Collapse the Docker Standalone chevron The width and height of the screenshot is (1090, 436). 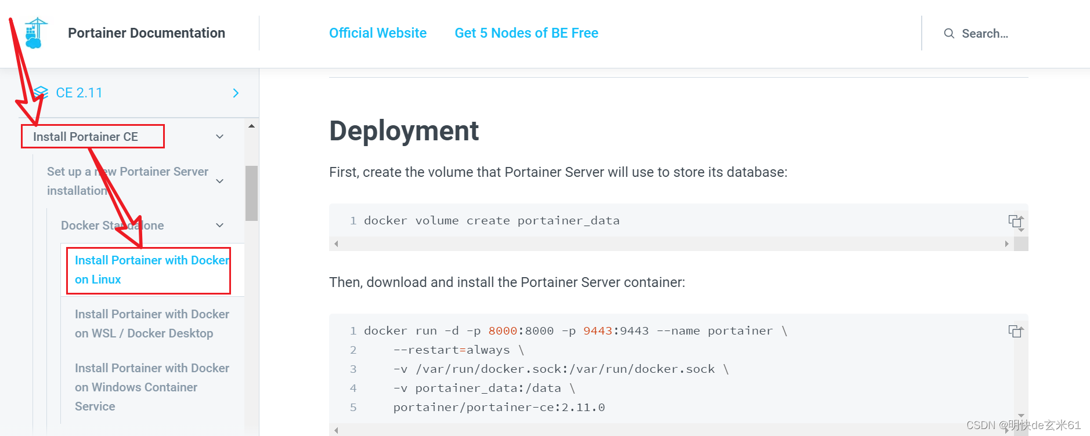pos(220,226)
